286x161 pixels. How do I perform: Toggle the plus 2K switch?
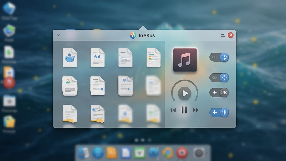point(219,93)
